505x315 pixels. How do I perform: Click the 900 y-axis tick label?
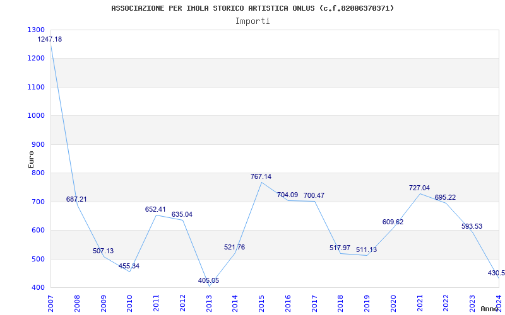coord(39,145)
